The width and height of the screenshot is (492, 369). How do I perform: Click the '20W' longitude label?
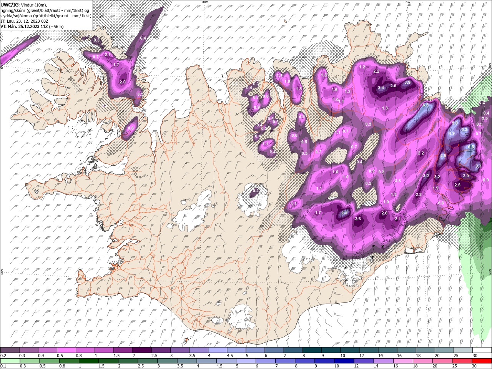(204, 2)
